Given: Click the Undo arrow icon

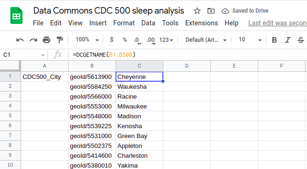Looking at the screenshot, I should click(20, 40).
